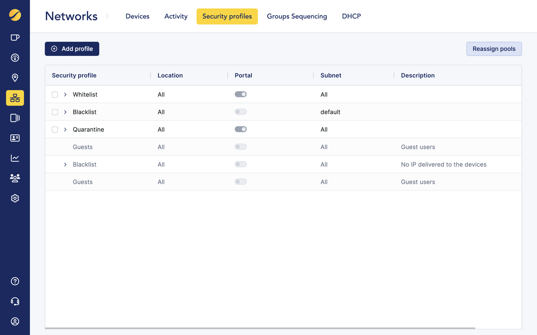The width and height of the screenshot is (537, 335).
Task: Collapse the Whitelist profile chevron
Action: coord(65,94)
